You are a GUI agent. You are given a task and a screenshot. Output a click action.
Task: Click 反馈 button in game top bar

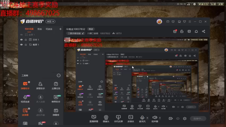(214, 4)
